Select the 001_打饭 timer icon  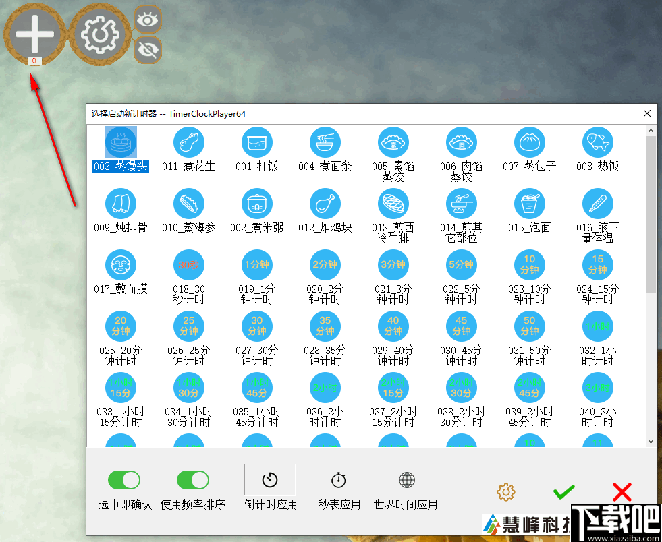pyautogui.click(x=256, y=142)
